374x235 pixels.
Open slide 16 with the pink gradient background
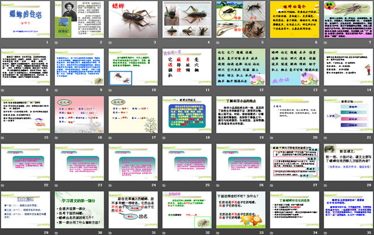pos(80,116)
